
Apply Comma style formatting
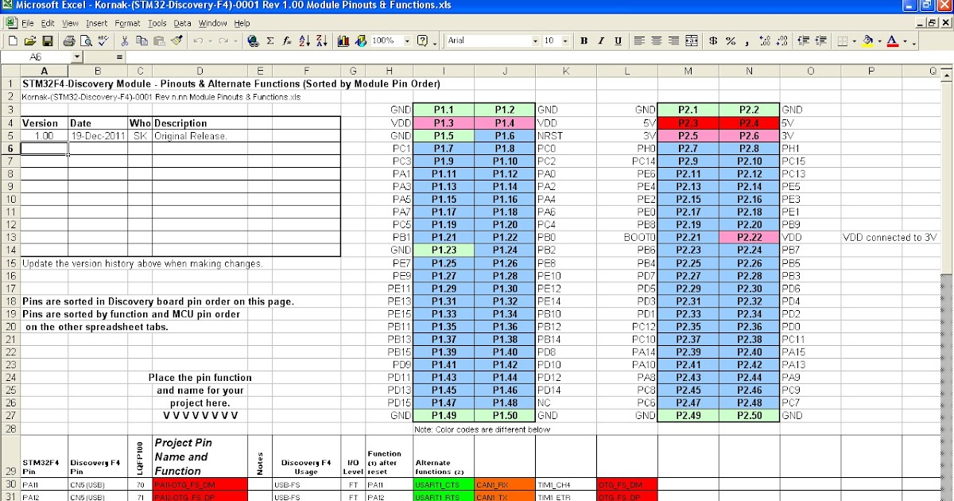click(747, 41)
